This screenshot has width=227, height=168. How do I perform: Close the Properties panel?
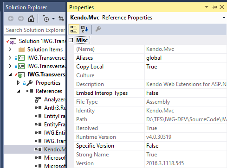[x=222, y=7]
